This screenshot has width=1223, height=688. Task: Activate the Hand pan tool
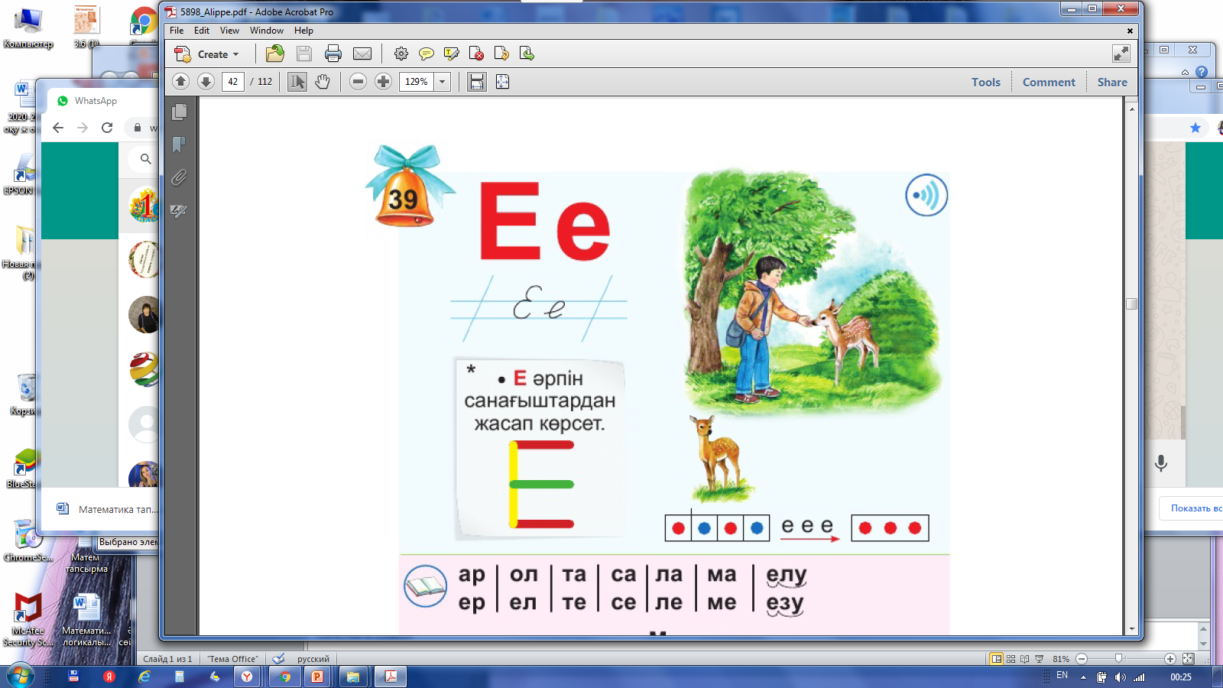323,81
